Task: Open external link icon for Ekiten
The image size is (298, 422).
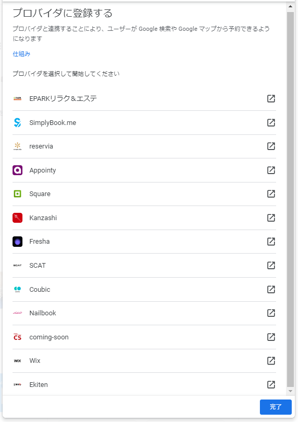Action: [x=271, y=384]
